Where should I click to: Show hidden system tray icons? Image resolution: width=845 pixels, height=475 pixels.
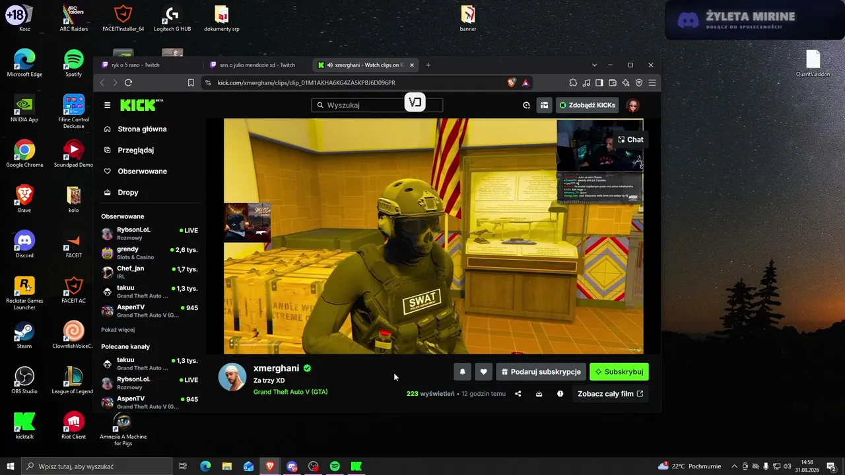pyautogui.click(x=734, y=466)
